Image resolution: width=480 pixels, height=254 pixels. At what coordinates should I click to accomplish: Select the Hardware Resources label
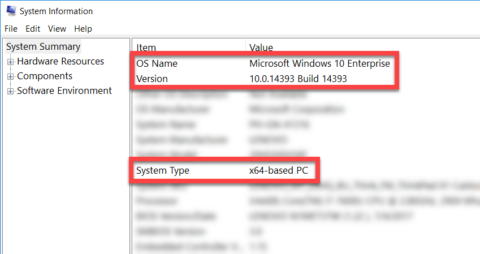coord(60,61)
